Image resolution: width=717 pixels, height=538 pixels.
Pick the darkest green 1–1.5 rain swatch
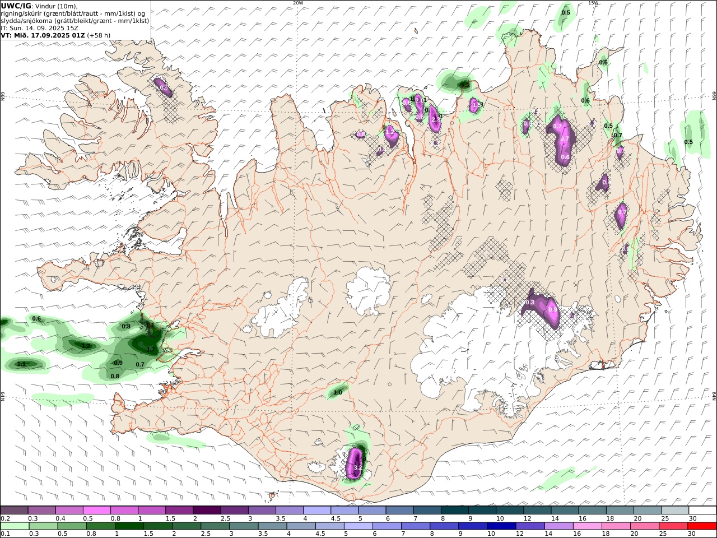point(129,526)
